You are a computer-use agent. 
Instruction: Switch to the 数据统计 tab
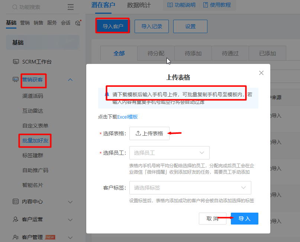(139, 5)
